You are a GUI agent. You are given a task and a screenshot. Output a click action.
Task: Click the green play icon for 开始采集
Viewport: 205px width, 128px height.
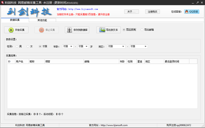[x=11, y=30]
